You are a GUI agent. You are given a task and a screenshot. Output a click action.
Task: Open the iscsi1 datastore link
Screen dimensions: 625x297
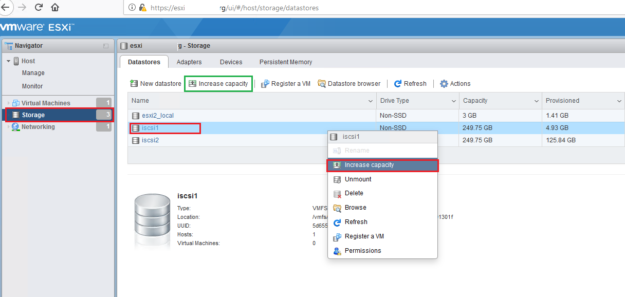click(x=150, y=128)
